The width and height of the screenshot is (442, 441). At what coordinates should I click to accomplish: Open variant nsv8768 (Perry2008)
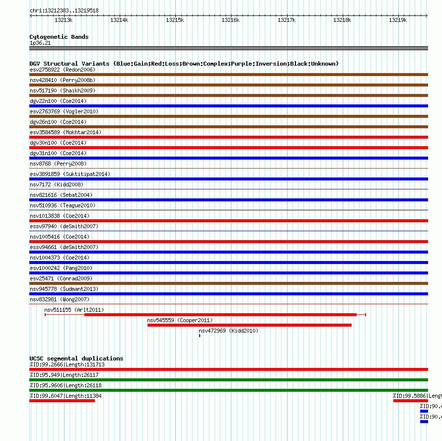pos(58,164)
